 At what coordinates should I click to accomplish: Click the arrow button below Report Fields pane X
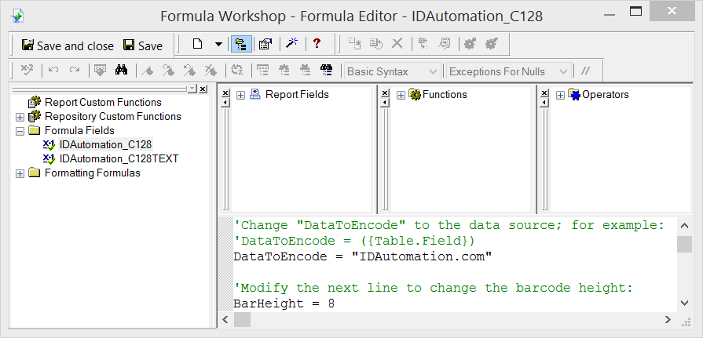pyautogui.click(x=225, y=103)
